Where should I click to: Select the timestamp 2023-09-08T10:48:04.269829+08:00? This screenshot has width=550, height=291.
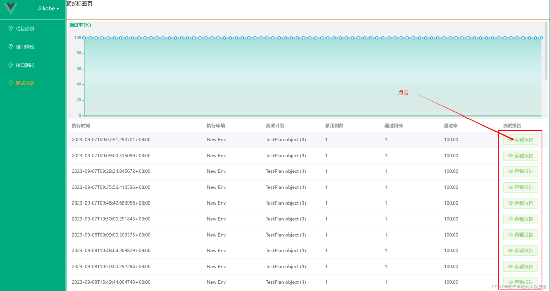pyautogui.click(x=111, y=251)
